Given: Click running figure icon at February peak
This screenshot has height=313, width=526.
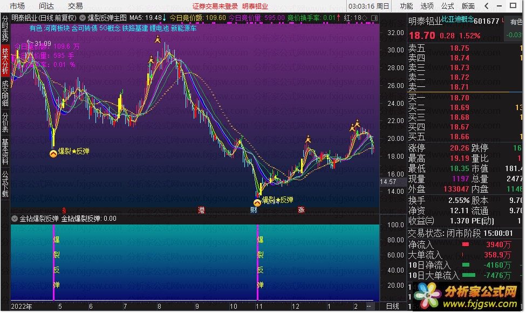Looking at the screenshot, I should 357,123.
